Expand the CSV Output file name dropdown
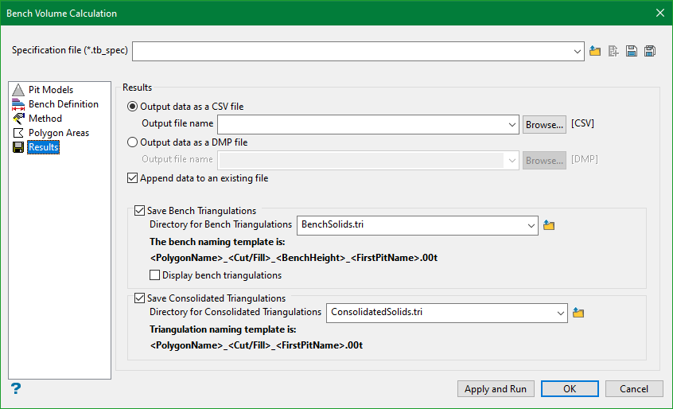 tap(512, 124)
